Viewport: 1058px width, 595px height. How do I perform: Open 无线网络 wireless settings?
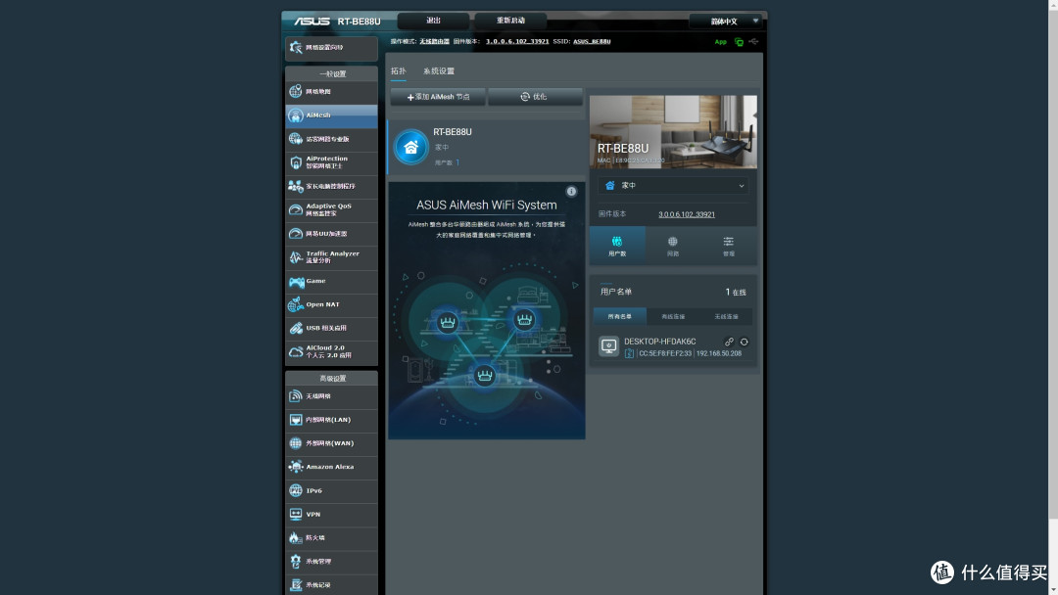pos(331,396)
